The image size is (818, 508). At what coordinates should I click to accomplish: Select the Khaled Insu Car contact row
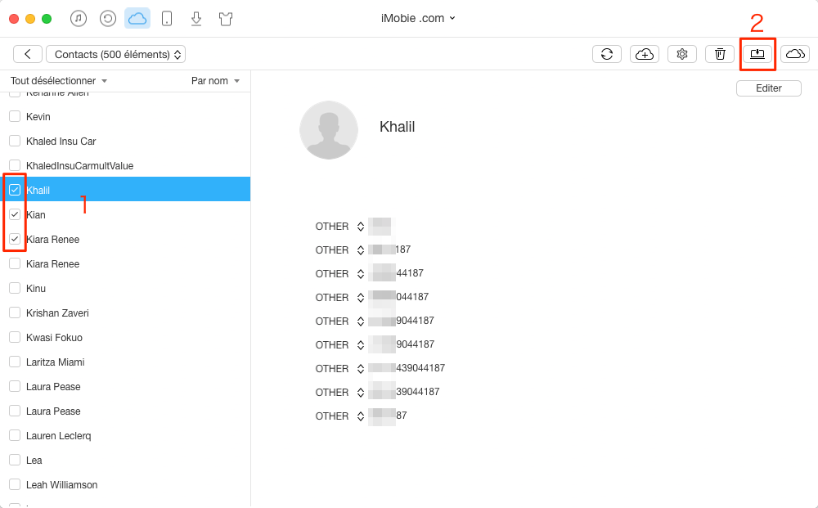pos(125,141)
